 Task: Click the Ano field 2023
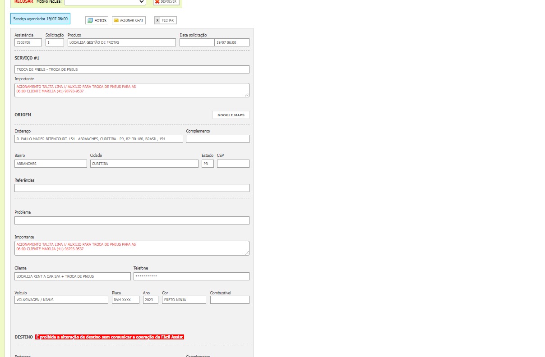click(x=151, y=300)
